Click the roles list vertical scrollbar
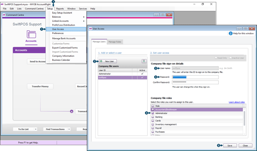The image size is (257, 151). [x=244, y=118]
